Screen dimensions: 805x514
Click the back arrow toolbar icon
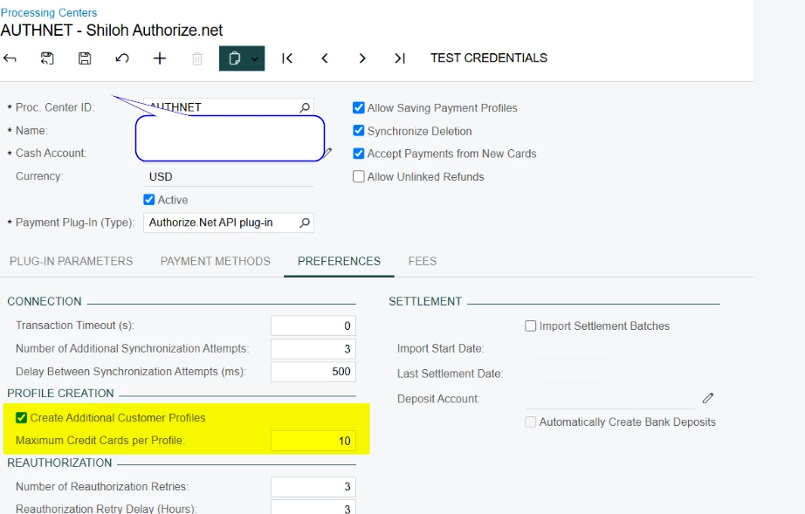[10, 58]
